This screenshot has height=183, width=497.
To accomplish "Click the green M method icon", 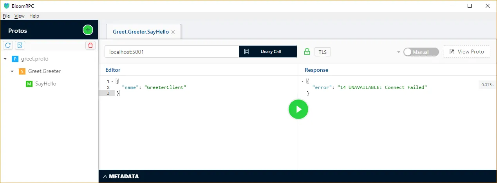I will coord(29,84).
